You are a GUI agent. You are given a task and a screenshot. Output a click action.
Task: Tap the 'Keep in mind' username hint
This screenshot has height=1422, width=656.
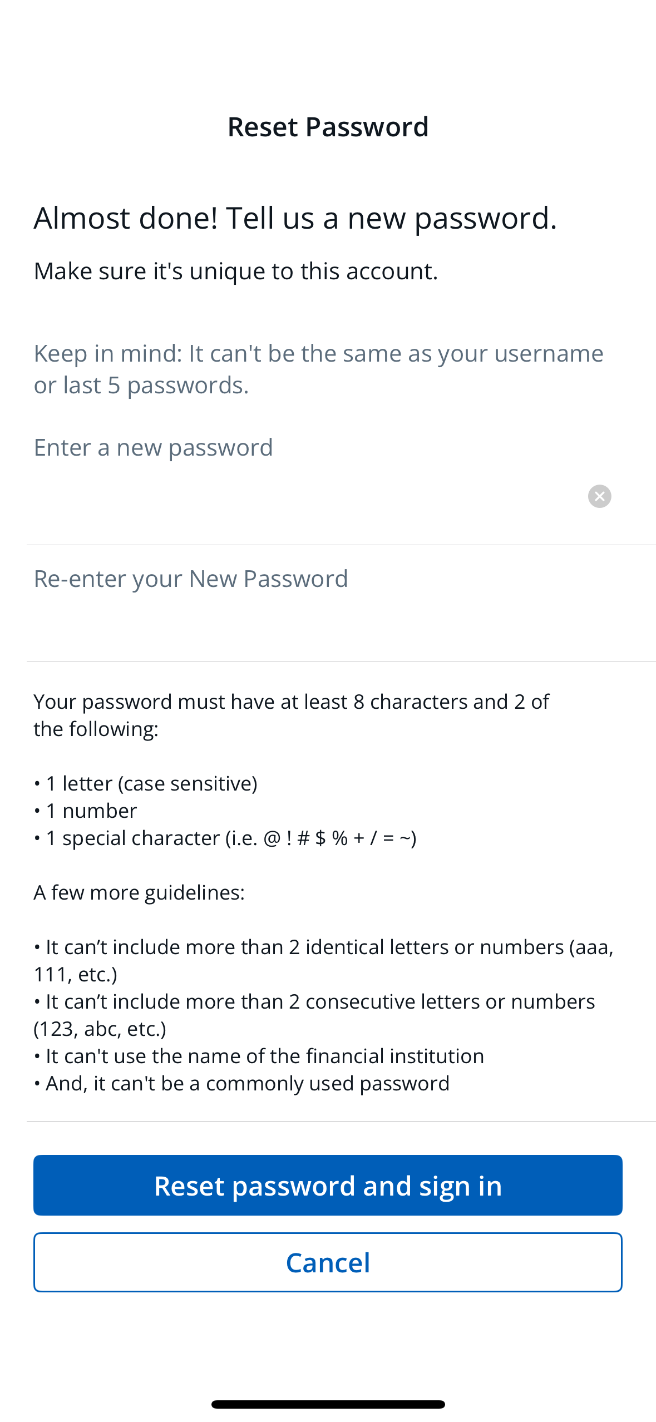point(318,369)
